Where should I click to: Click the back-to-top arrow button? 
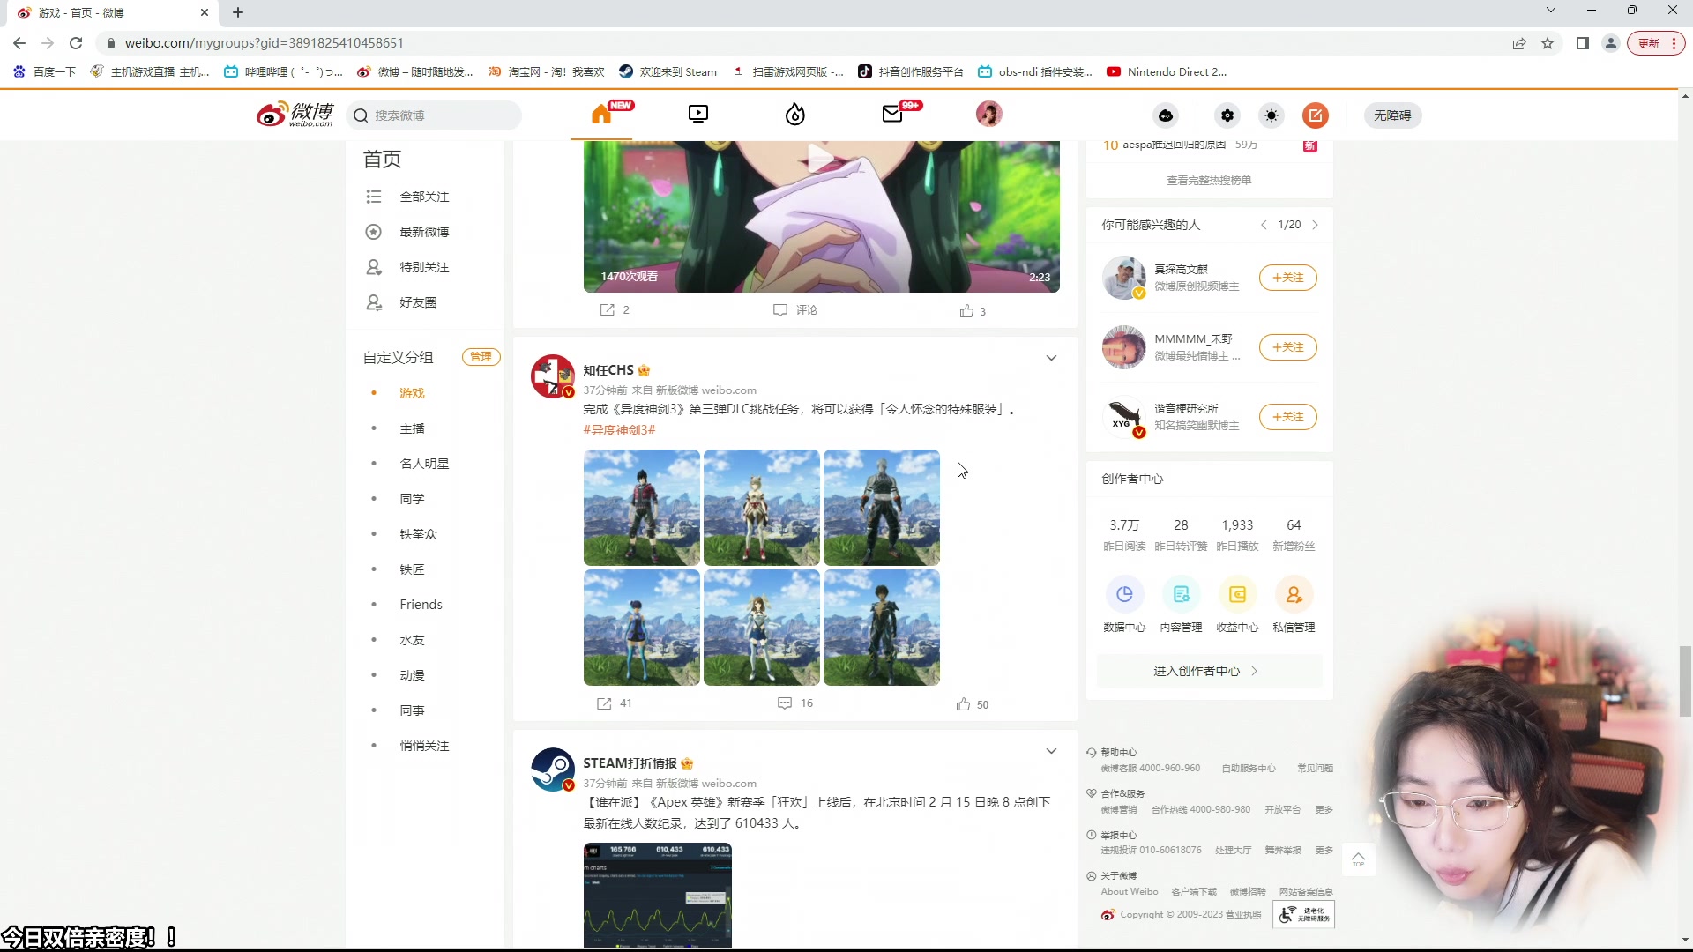pyautogui.click(x=1358, y=859)
